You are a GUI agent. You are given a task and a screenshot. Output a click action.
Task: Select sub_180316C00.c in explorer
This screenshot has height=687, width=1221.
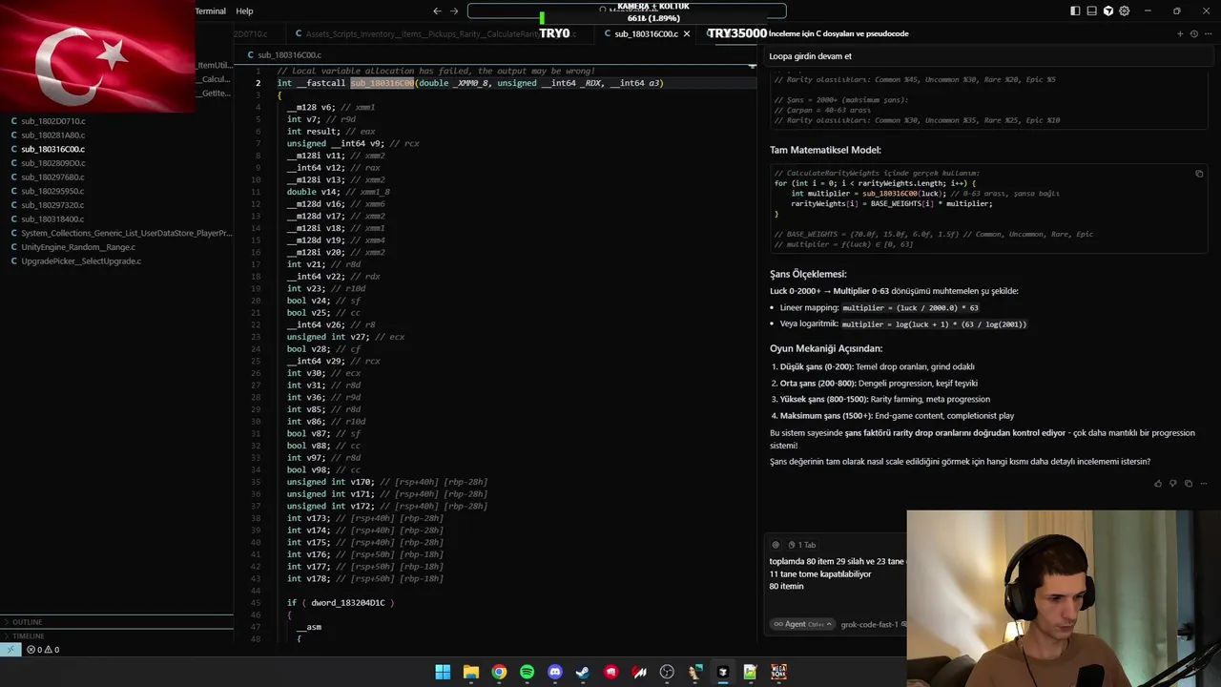coord(53,149)
